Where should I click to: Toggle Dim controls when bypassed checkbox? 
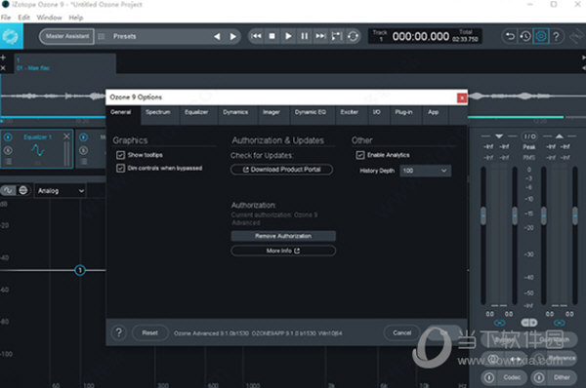[x=120, y=169]
